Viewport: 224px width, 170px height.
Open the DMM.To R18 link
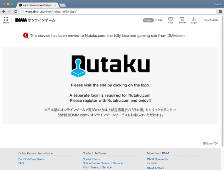[x=211, y=20]
